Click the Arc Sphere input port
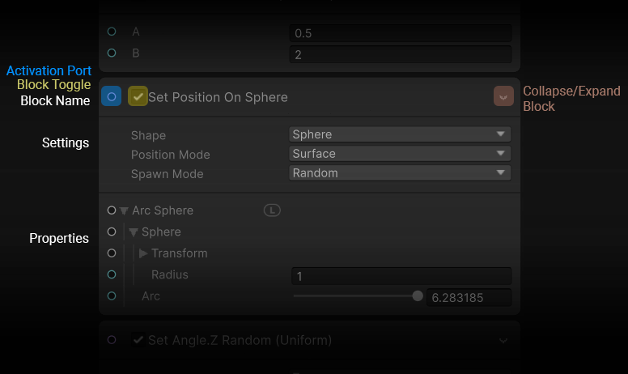 [x=112, y=210]
